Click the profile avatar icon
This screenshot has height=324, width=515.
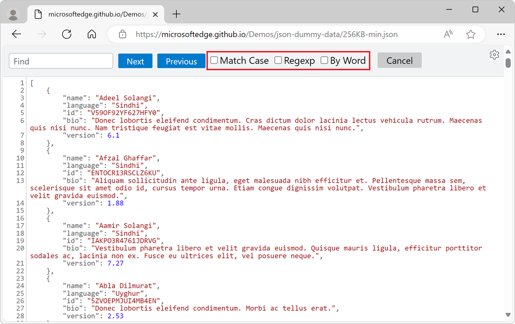click(13, 15)
